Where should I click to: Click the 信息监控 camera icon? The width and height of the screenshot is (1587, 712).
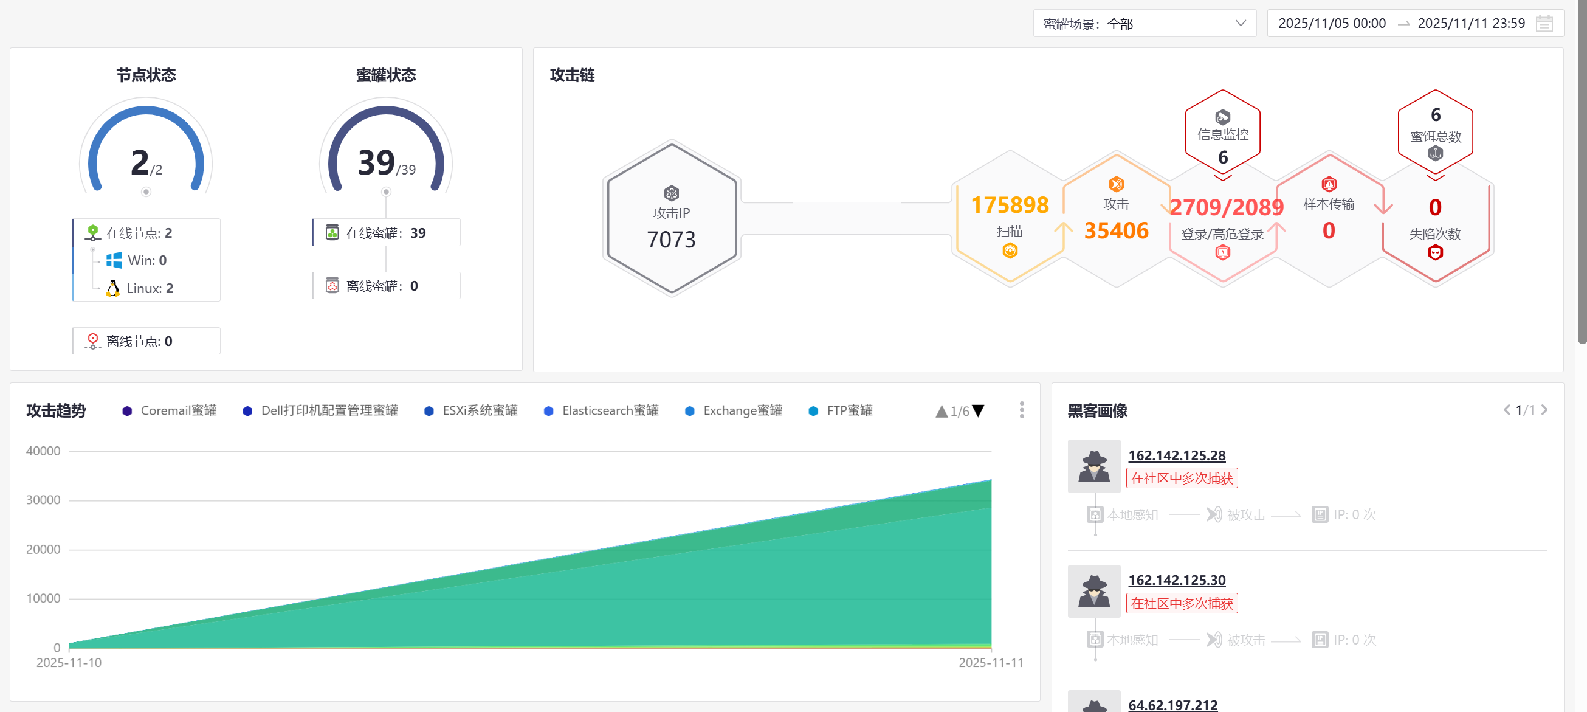pyautogui.click(x=1222, y=117)
